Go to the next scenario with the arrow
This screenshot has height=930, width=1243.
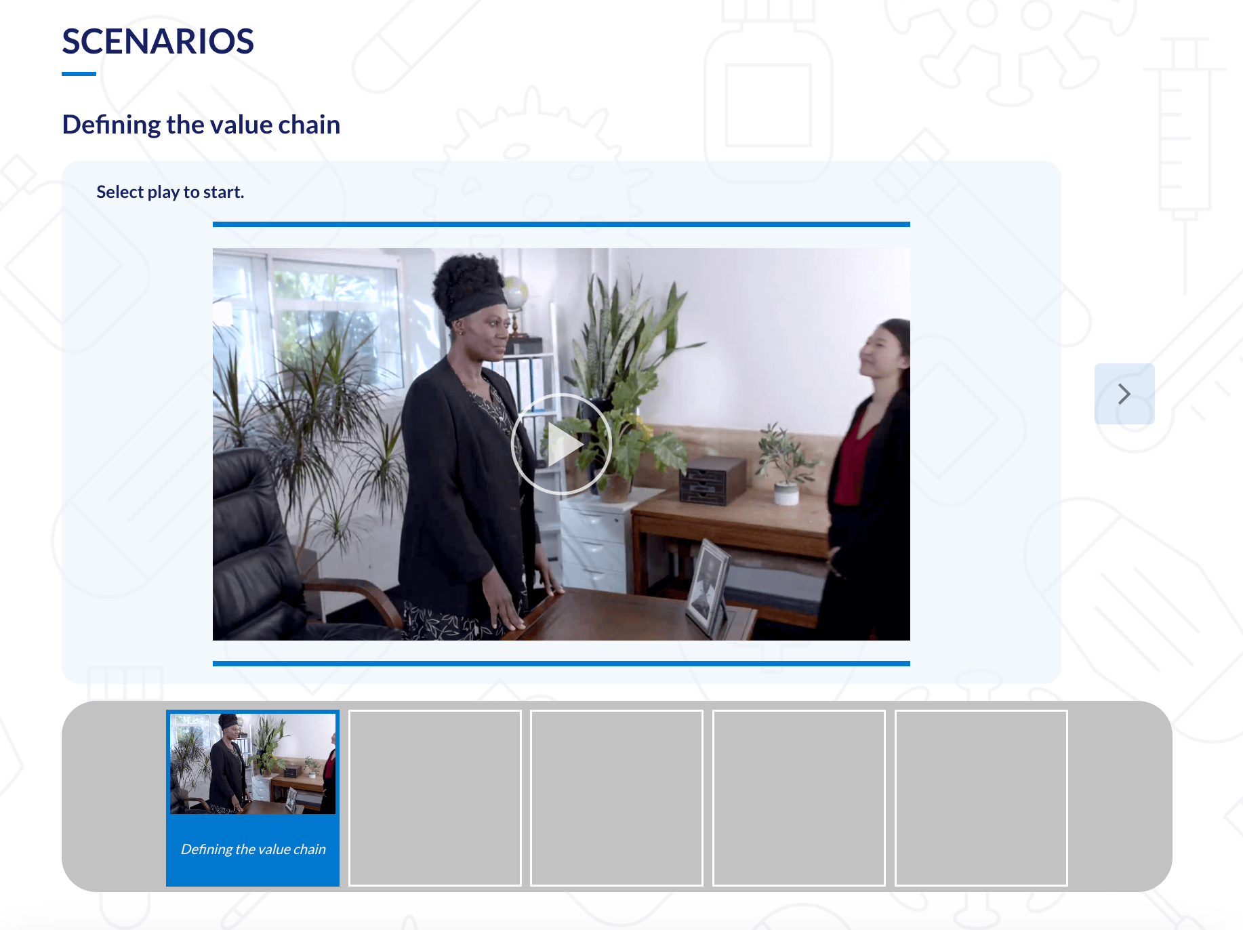tap(1124, 394)
